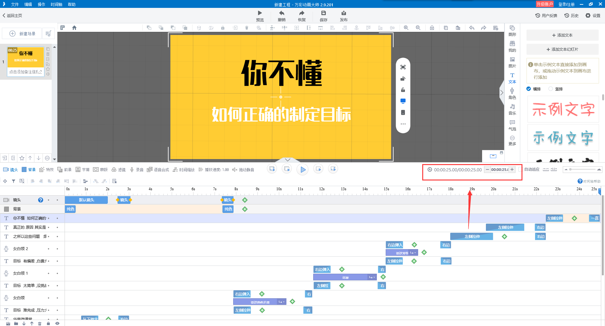Toggle visibility of all timeline layers

(57, 323)
